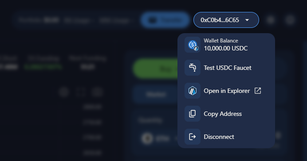Click the USDC coin icon by Wallet Balance
The width and height of the screenshot is (307, 161).
pyautogui.click(x=193, y=45)
